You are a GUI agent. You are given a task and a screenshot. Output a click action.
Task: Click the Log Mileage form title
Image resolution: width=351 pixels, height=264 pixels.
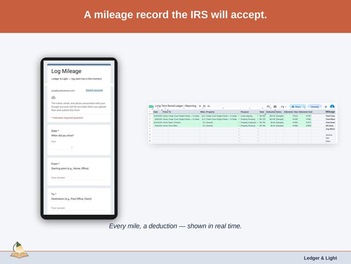(x=66, y=71)
